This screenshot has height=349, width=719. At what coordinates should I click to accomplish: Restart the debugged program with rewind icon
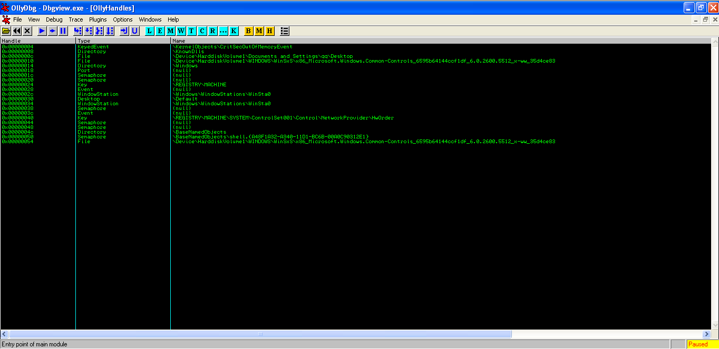click(17, 31)
